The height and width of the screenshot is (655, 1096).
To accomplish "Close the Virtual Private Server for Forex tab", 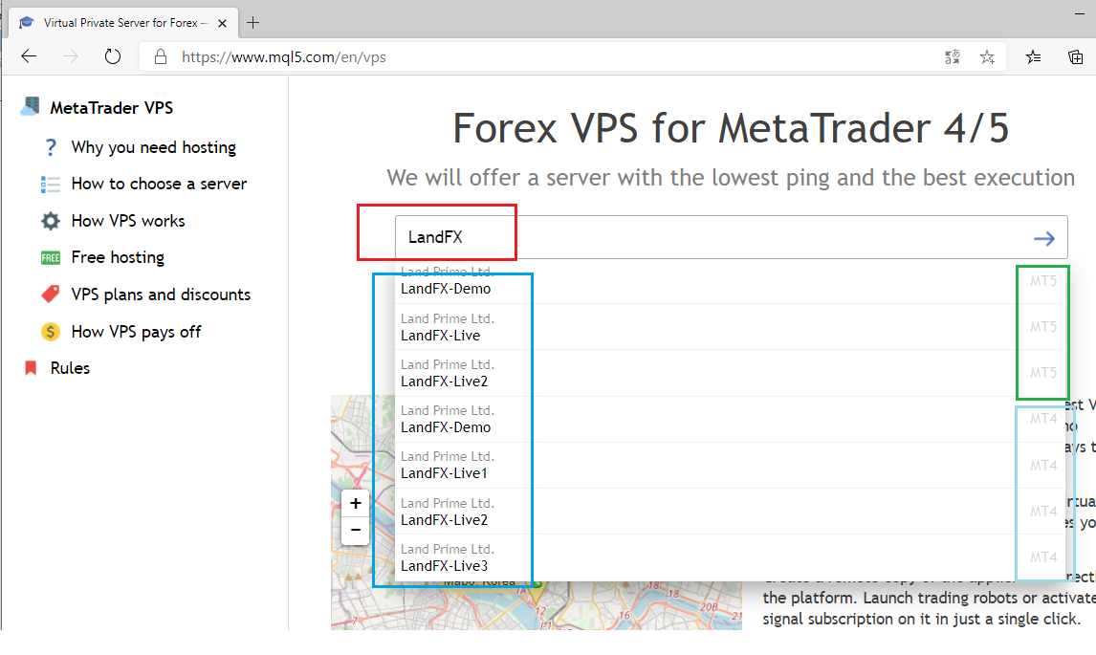I will coord(222,23).
